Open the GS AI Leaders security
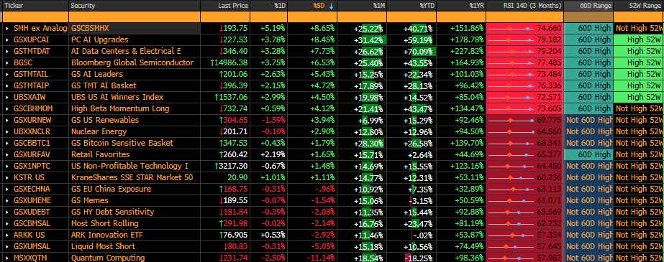The image size is (664, 262). (x=97, y=75)
